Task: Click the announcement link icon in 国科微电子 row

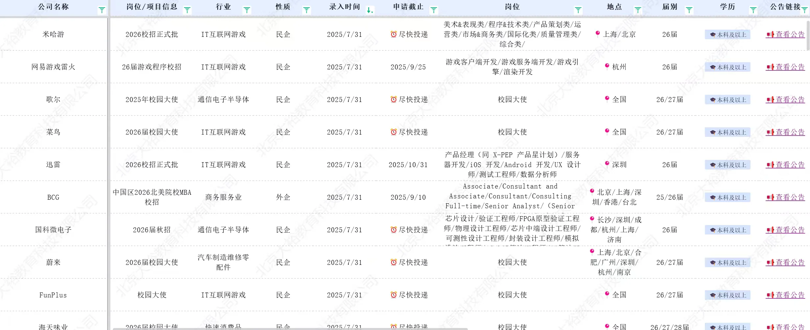Action: click(x=770, y=230)
